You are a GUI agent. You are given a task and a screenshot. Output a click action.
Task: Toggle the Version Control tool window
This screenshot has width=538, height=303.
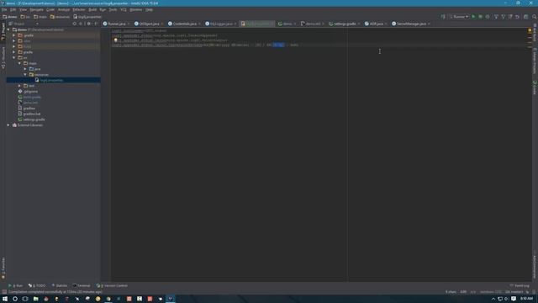(x=112, y=285)
